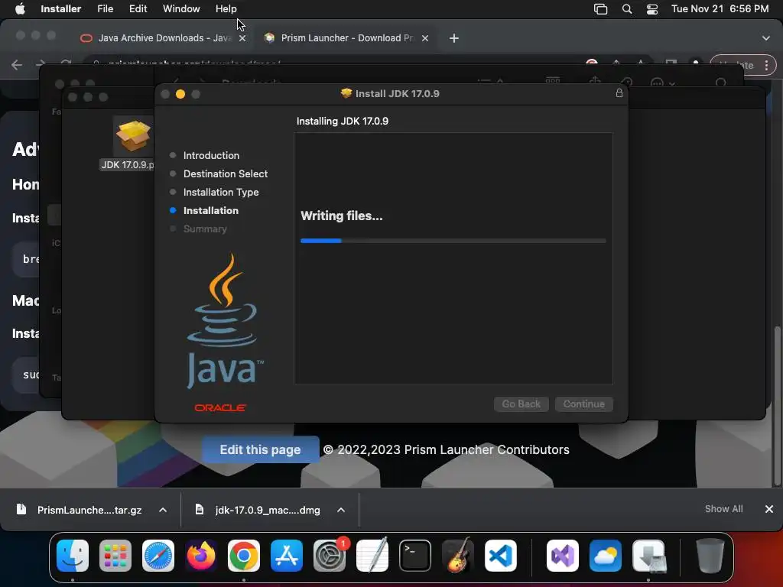Screen dimensions: 783x587
Task: Open the Installer application menu
Action: pos(61,9)
